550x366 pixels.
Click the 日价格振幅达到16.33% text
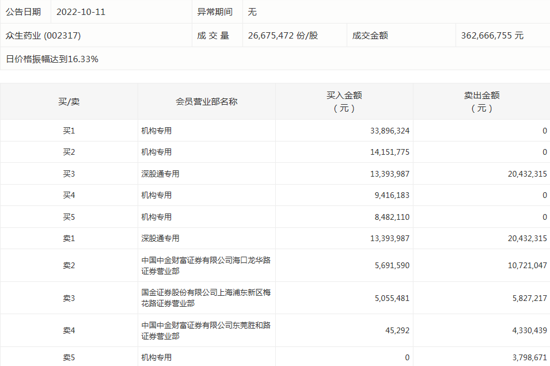point(52,59)
